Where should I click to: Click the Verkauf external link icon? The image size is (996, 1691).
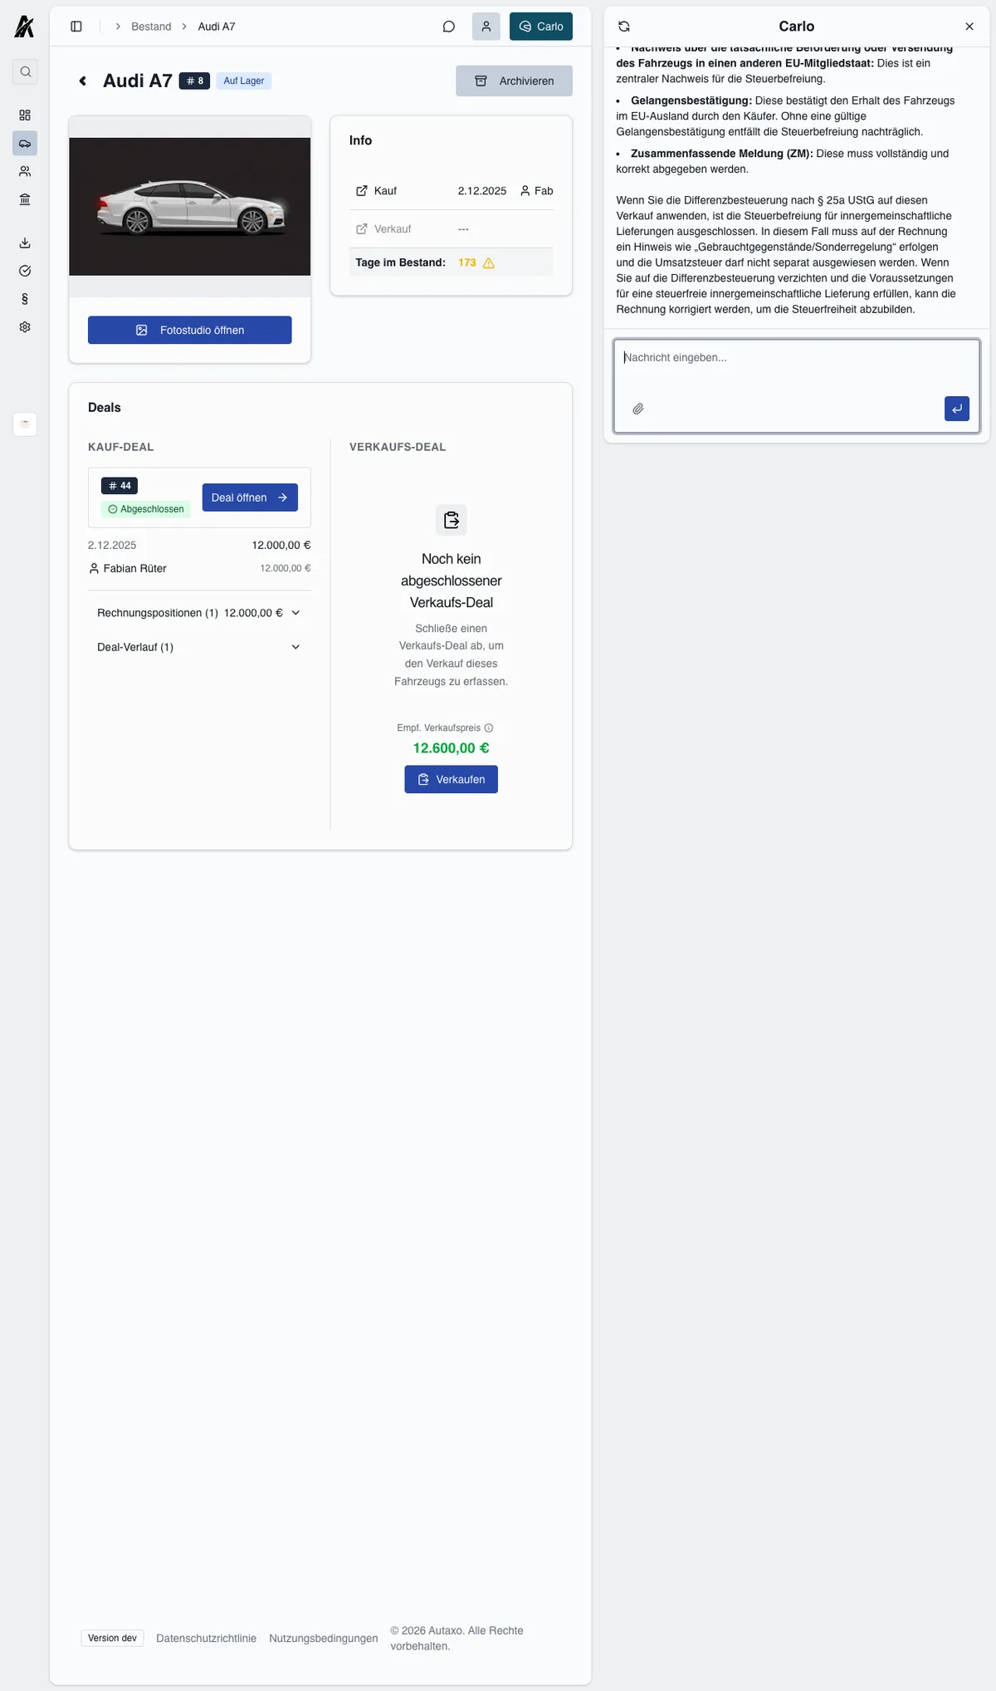pos(362,229)
